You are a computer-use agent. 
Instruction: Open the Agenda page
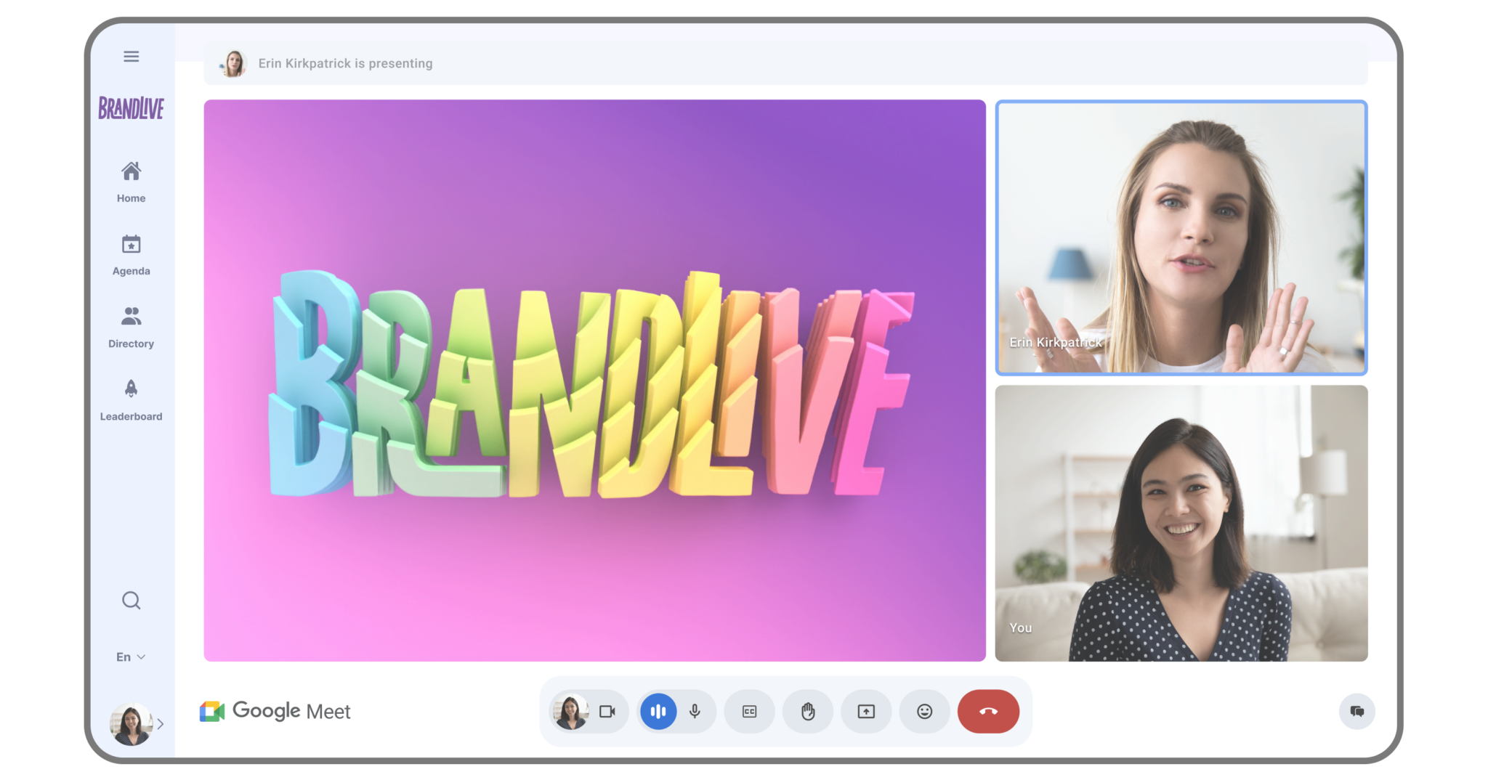click(131, 253)
